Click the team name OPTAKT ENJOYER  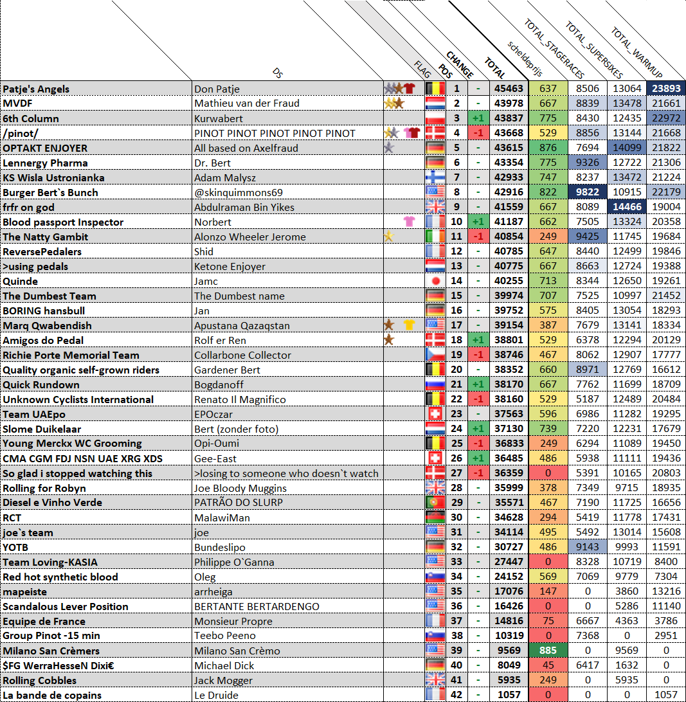click(45, 148)
